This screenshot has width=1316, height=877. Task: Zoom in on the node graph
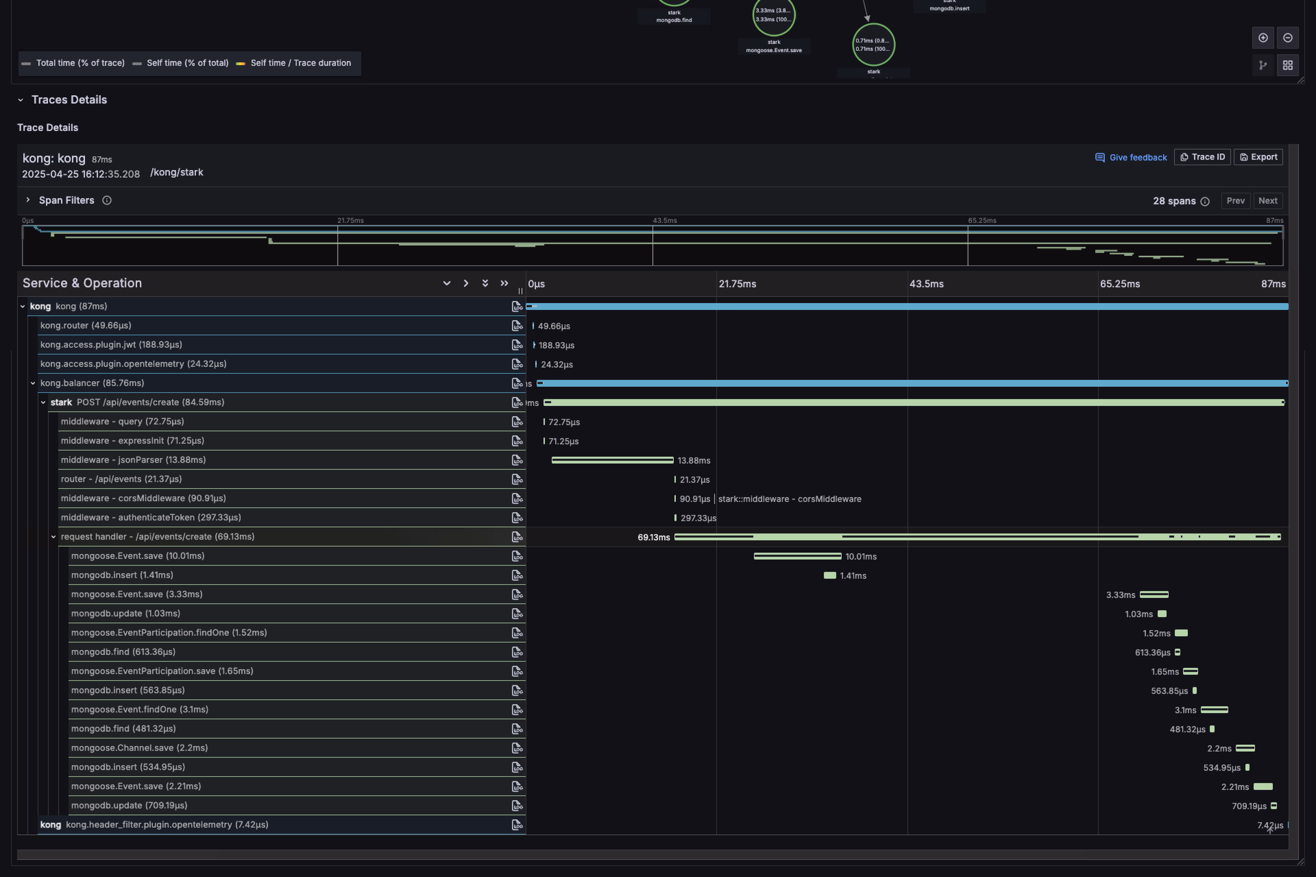pyautogui.click(x=1263, y=37)
